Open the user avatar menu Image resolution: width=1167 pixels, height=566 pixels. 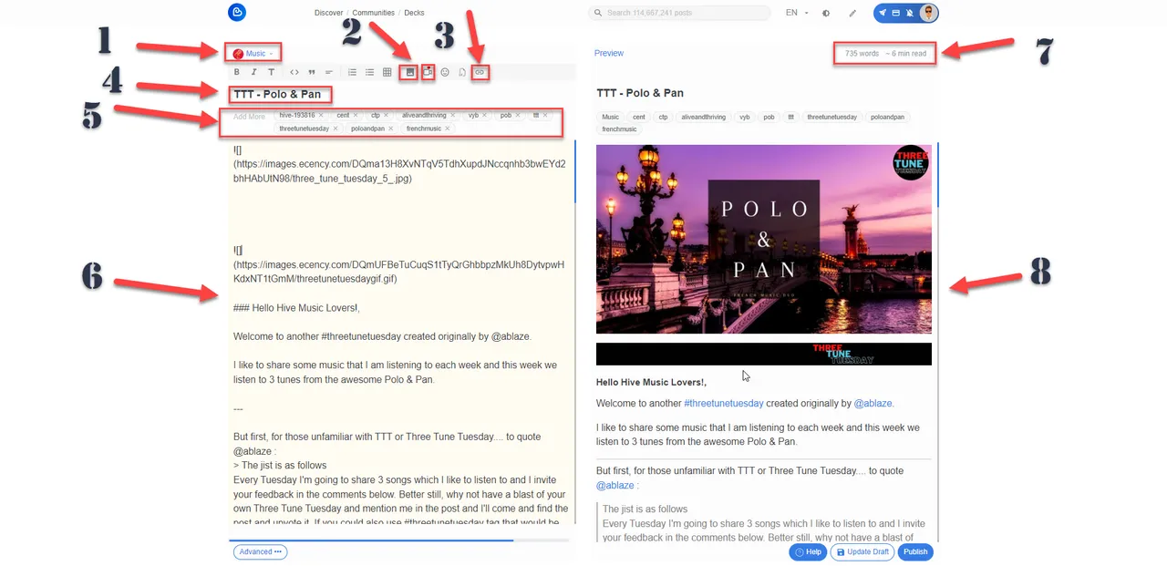click(928, 13)
